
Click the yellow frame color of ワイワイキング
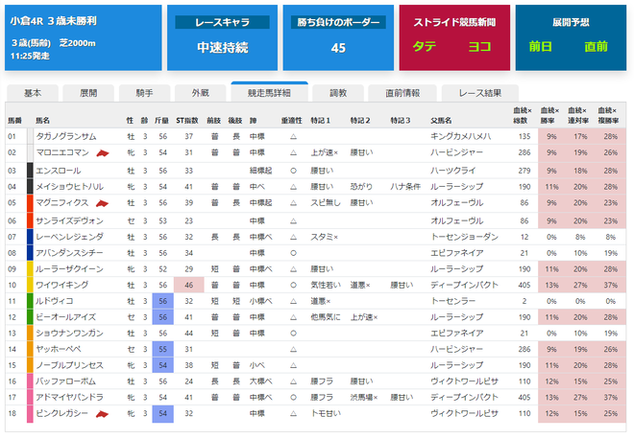(30, 285)
